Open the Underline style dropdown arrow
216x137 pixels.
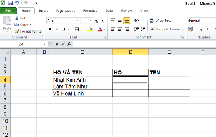click(x=68, y=29)
